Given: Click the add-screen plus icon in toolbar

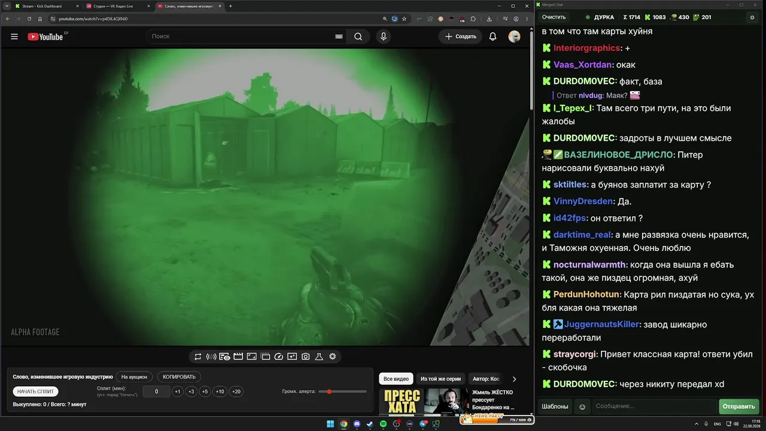Looking at the screenshot, I should pos(292,357).
